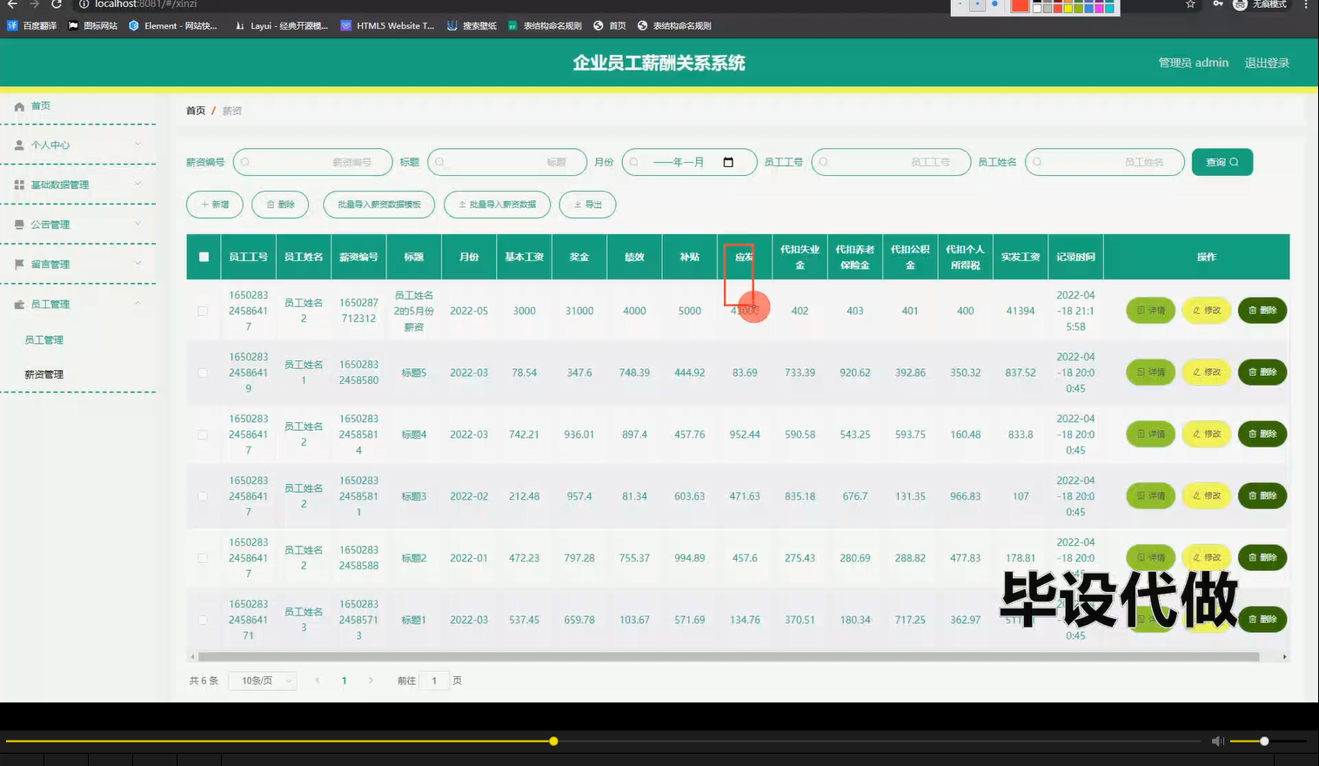Open the Element bookmark
The width and height of the screenshot is (1319, 766).
[x=172, y=26]
